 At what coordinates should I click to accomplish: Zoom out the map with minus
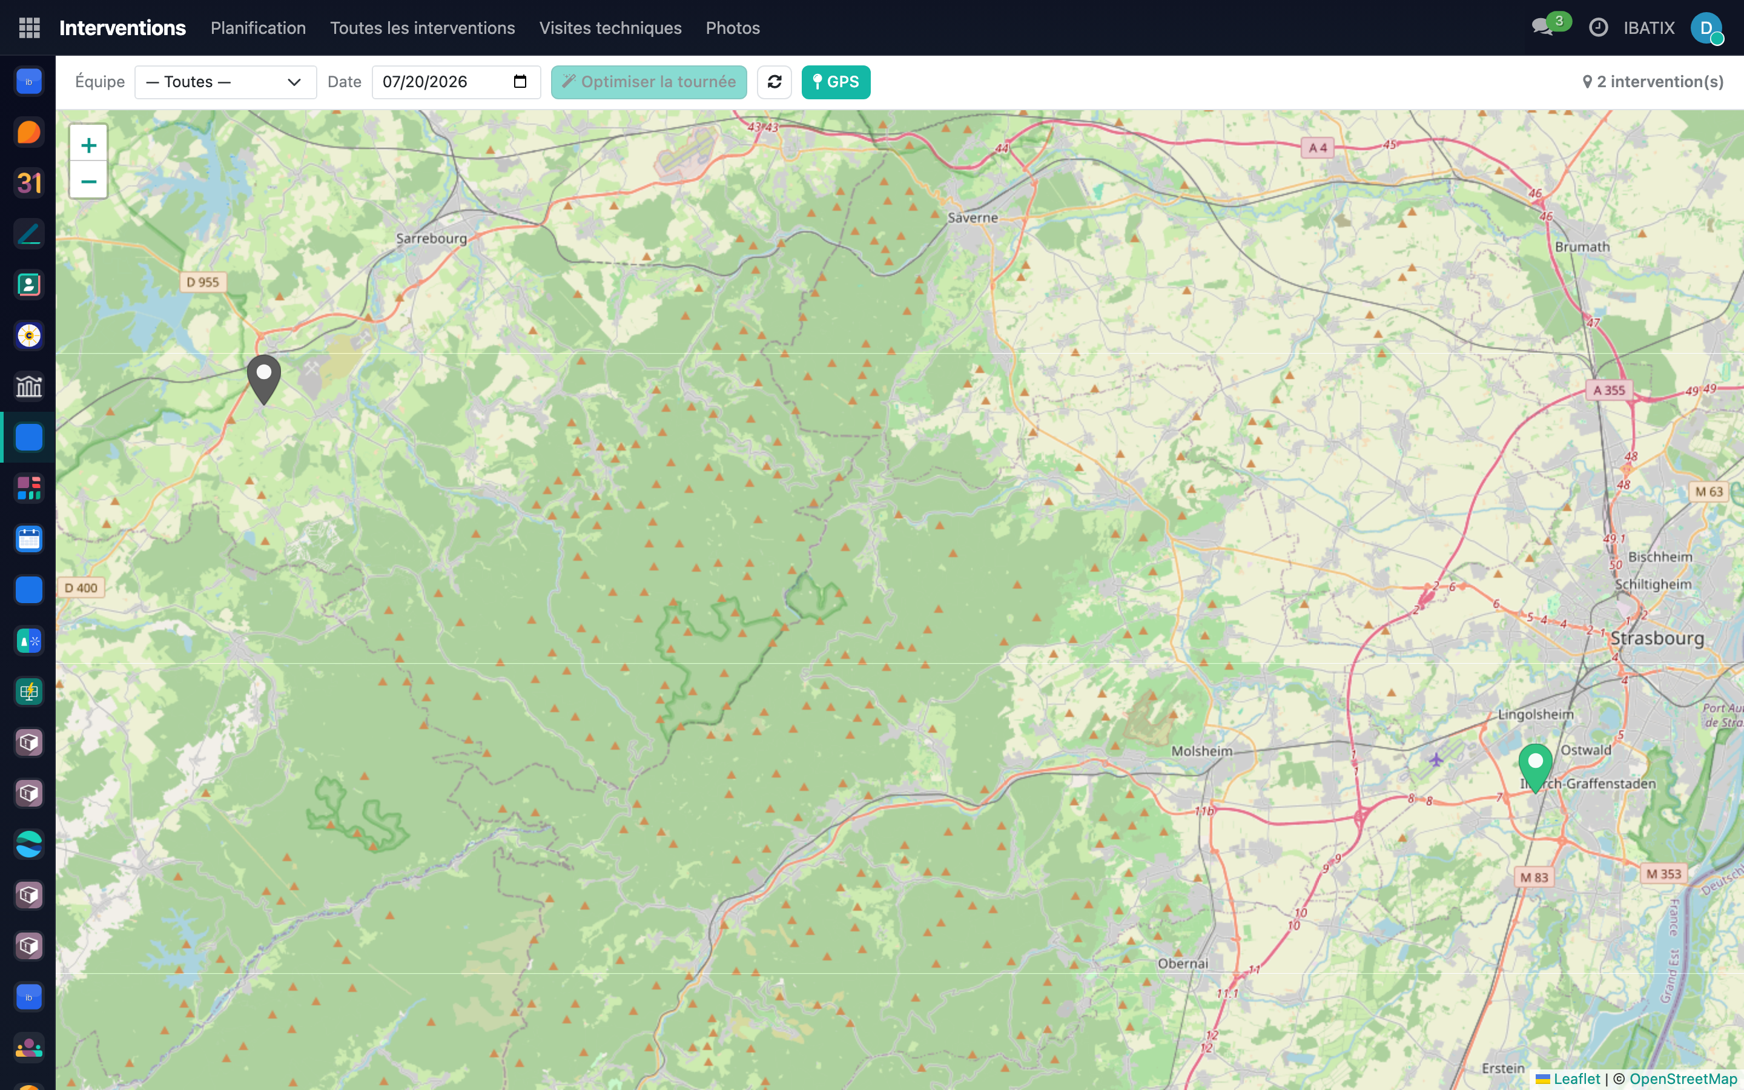click(88, 181)
